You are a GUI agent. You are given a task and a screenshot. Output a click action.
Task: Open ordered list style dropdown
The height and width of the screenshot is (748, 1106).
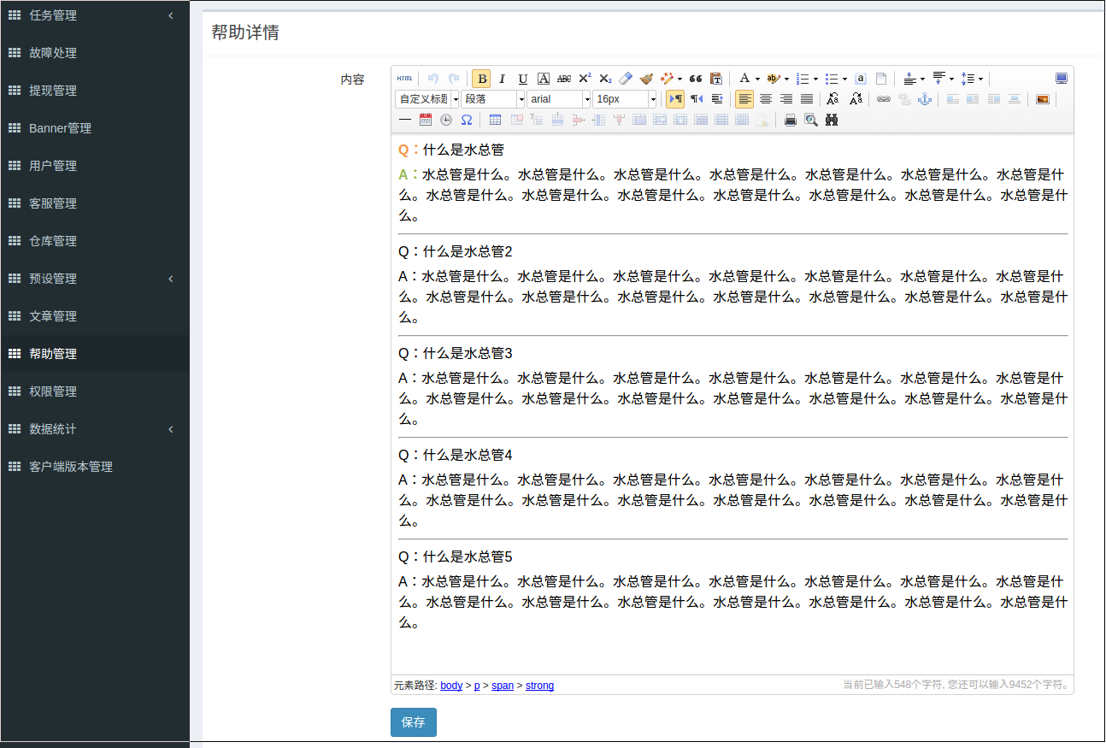[815, 79]
